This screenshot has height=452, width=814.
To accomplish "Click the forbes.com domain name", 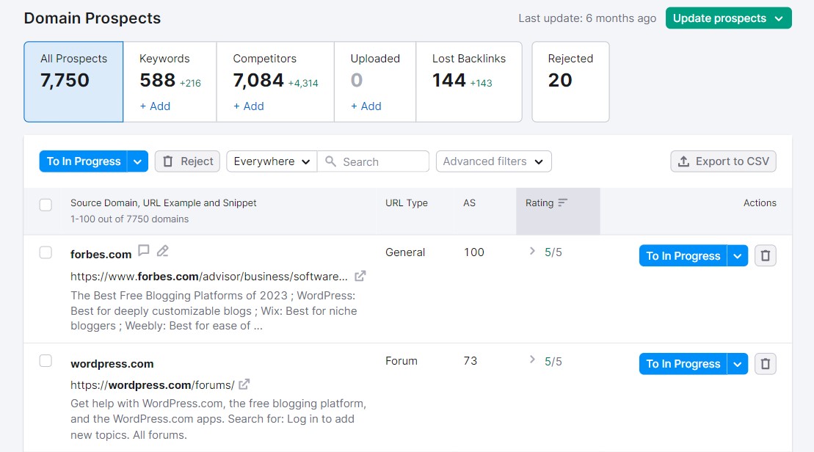I will pos(101,255).
